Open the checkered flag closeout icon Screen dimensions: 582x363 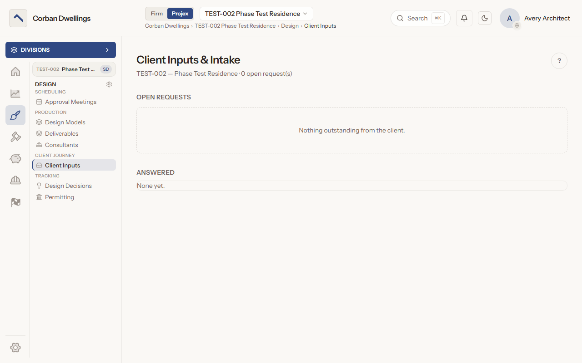pos(15,202)
